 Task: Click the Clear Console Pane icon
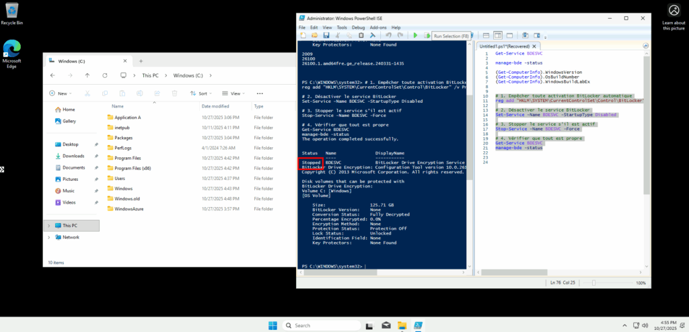(x=371, y=35)
